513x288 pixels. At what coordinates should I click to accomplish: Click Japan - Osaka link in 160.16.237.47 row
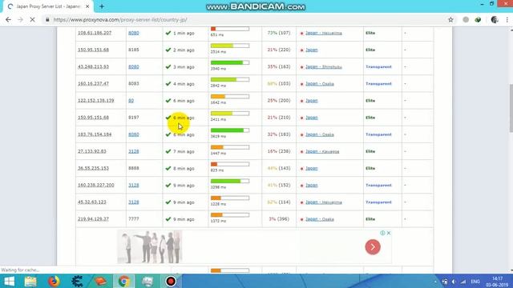(320, 84)
